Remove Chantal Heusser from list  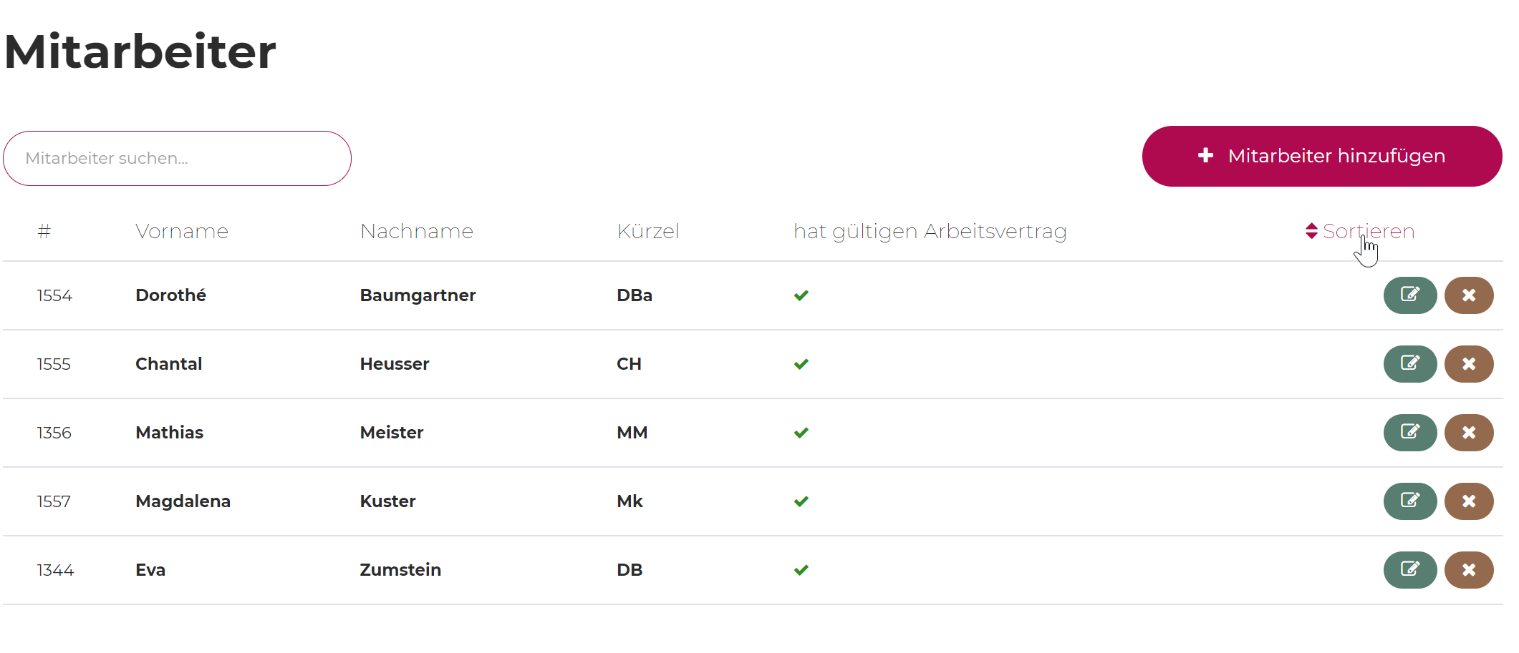tap(1468, 364)
